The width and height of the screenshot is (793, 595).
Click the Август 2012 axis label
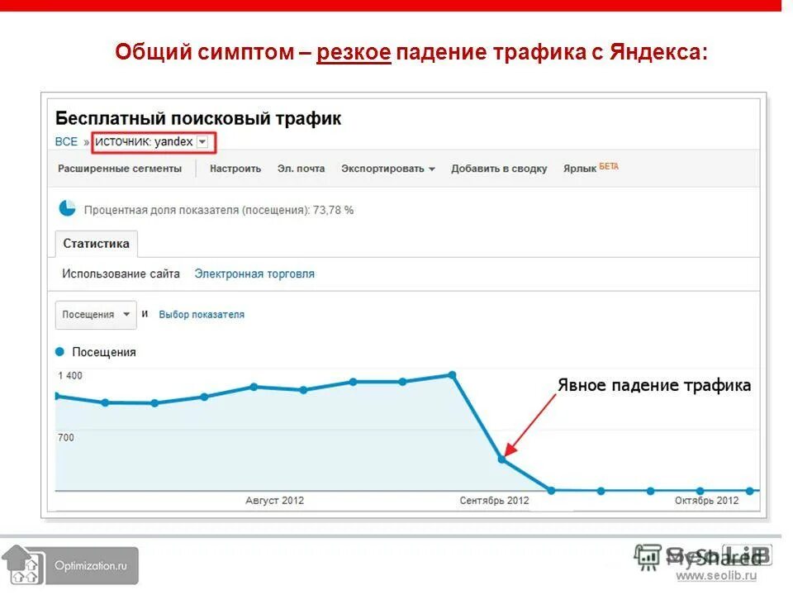pos(274,501)
